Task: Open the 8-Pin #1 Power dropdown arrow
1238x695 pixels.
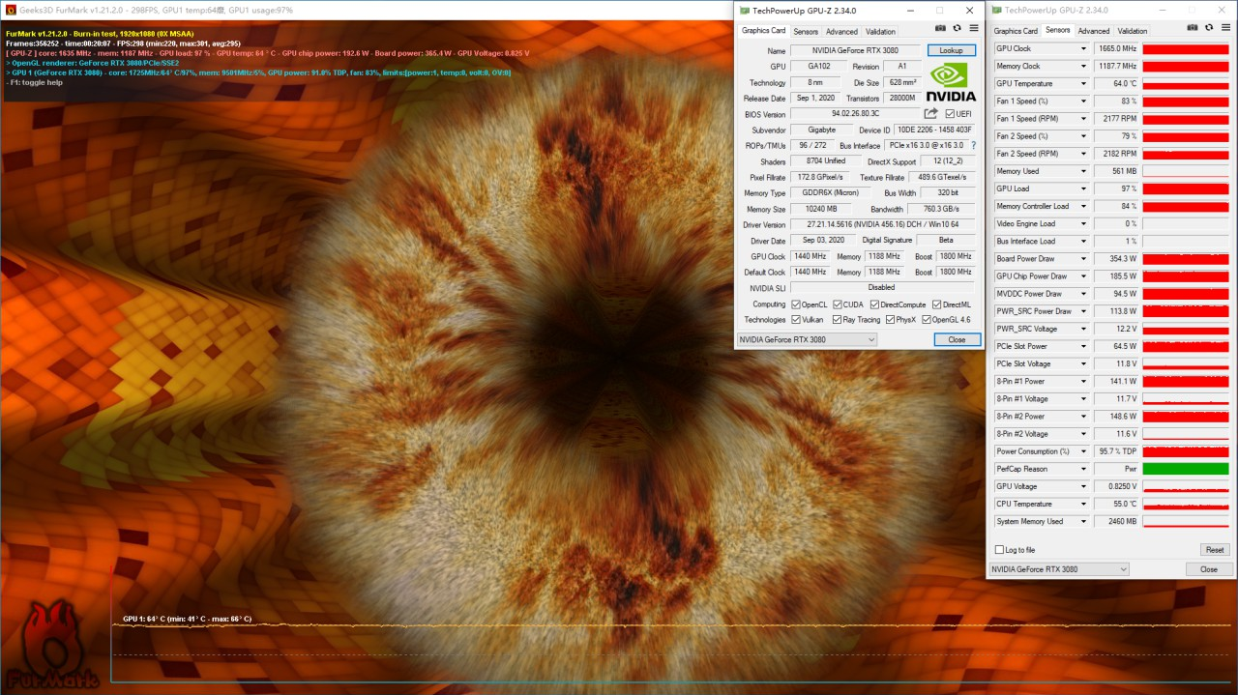Action: point(1083,381)
